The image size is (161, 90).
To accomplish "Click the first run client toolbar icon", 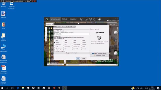I will click(82, 19).
